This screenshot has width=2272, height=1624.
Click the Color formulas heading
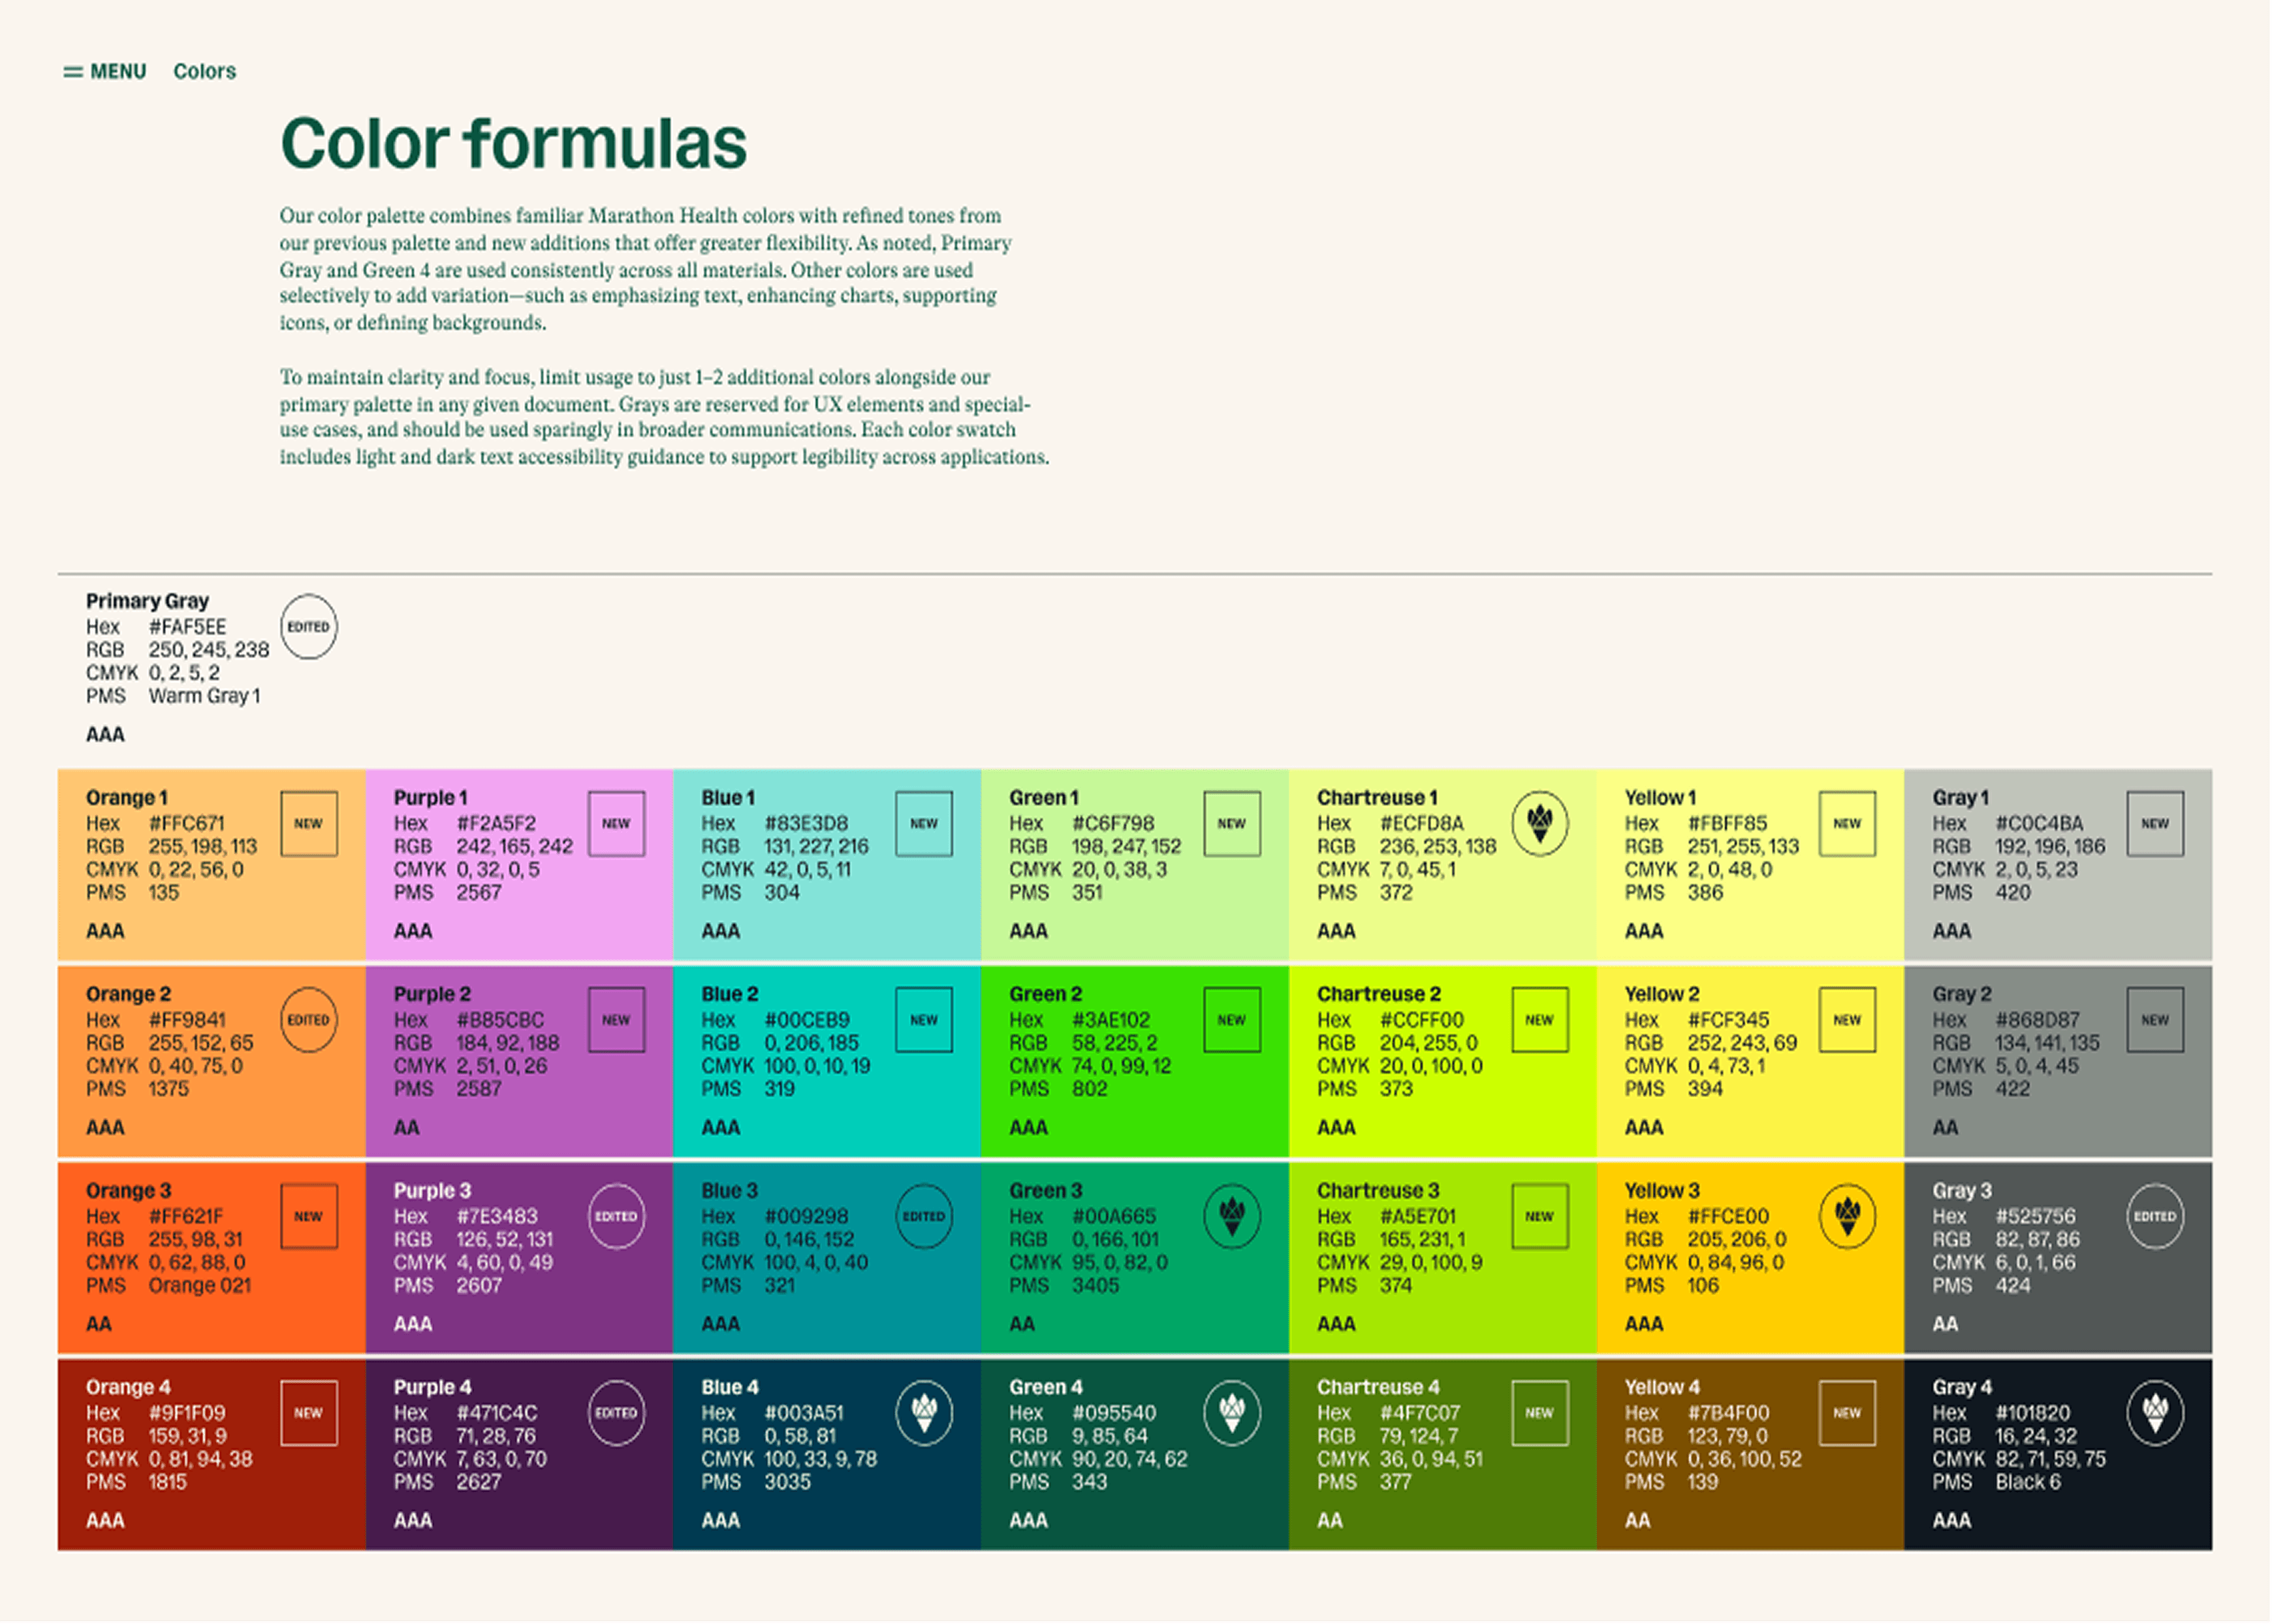(514, 143)
